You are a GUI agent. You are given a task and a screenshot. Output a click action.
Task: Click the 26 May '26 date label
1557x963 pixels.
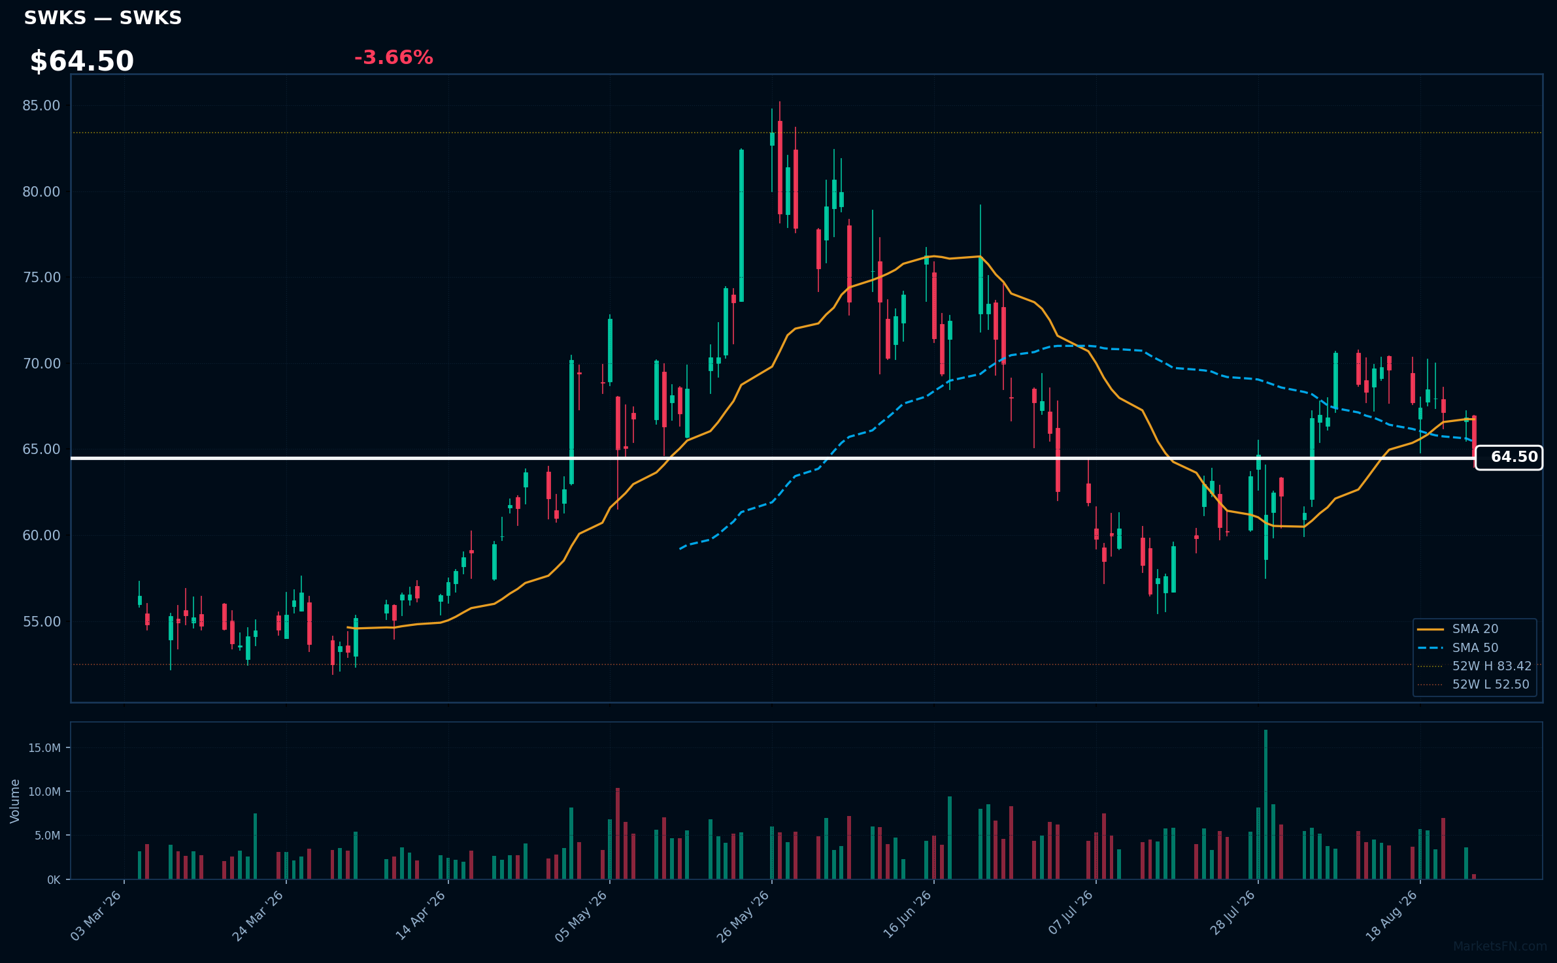(x=744, y=916)
